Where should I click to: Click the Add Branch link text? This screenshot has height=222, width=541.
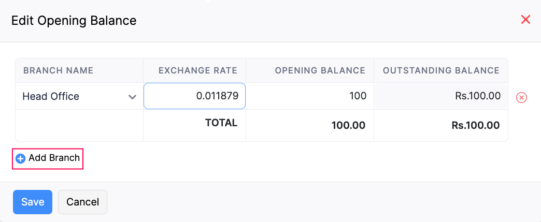[54, 158]
